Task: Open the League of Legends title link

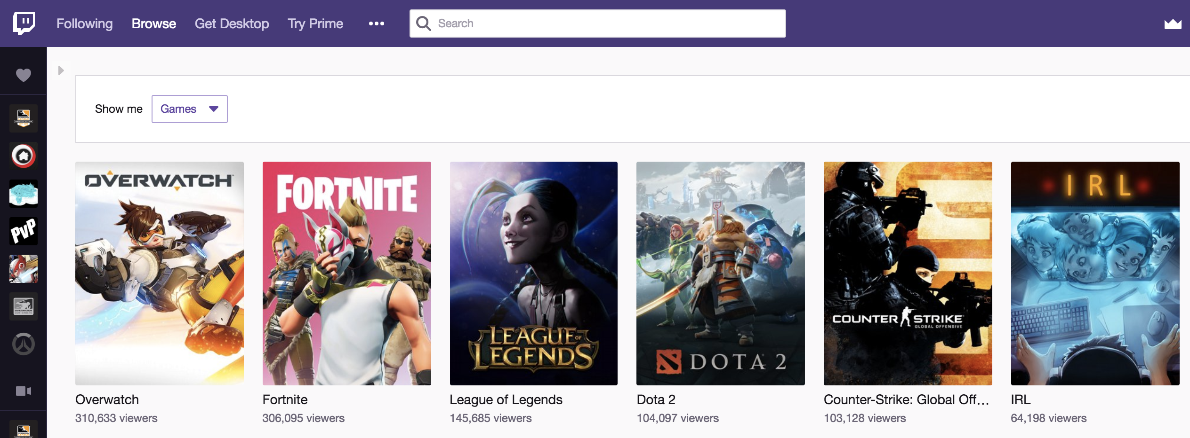Action: pyautogui.click(x=506, y=399)
